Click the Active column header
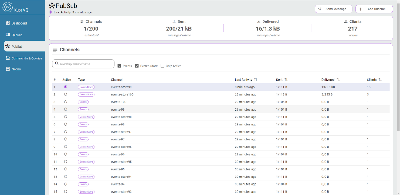400x195 pixels. [67, 80]
